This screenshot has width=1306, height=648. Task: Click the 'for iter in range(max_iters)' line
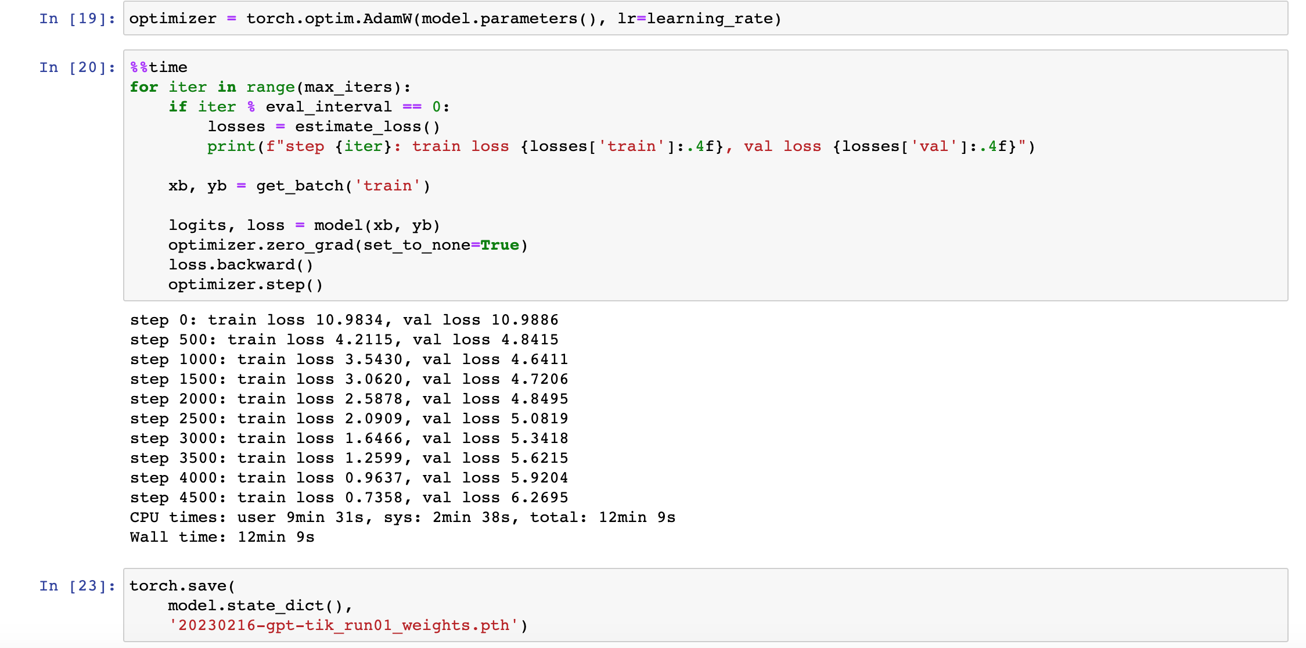click(271, 87)
